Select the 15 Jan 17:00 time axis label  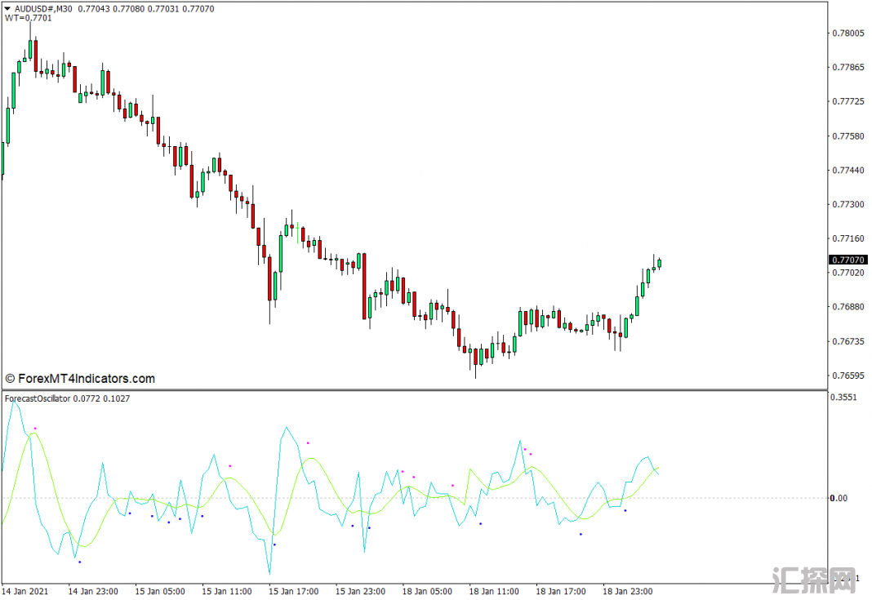[x=294, y=591]
